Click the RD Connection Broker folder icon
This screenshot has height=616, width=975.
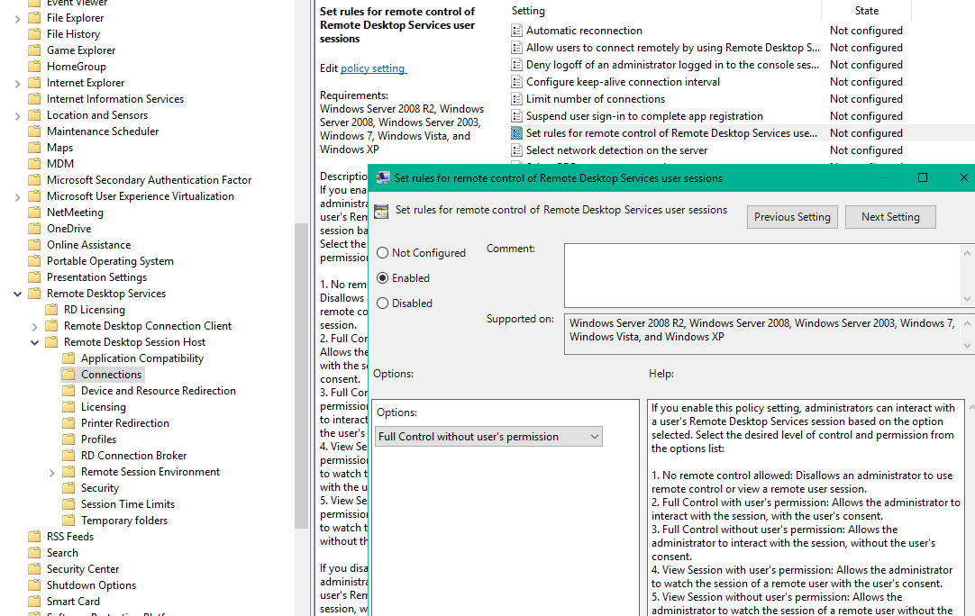[x=69, y=455]
